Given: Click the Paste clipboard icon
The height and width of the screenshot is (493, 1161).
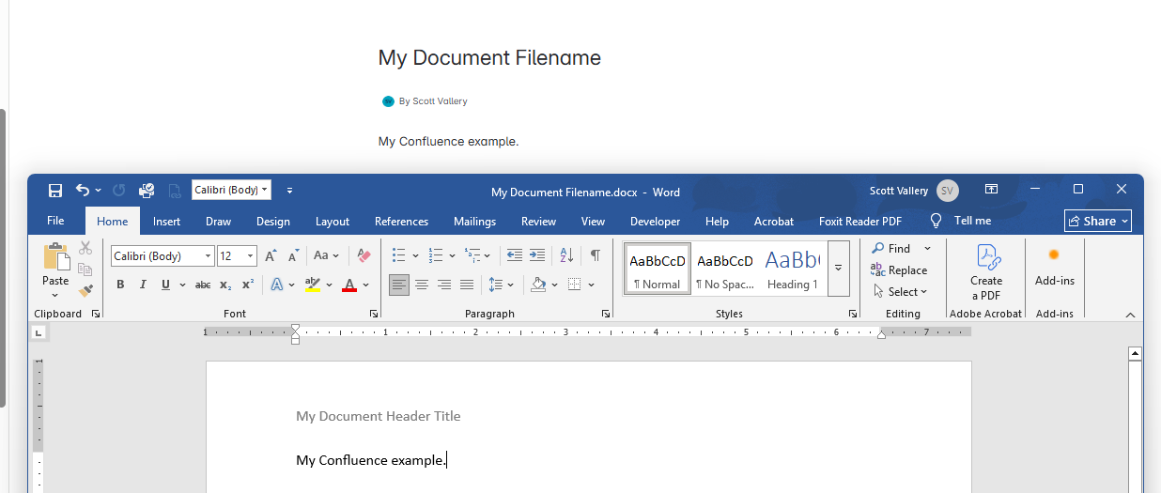Looking at the screenshot, I should 55,257.
